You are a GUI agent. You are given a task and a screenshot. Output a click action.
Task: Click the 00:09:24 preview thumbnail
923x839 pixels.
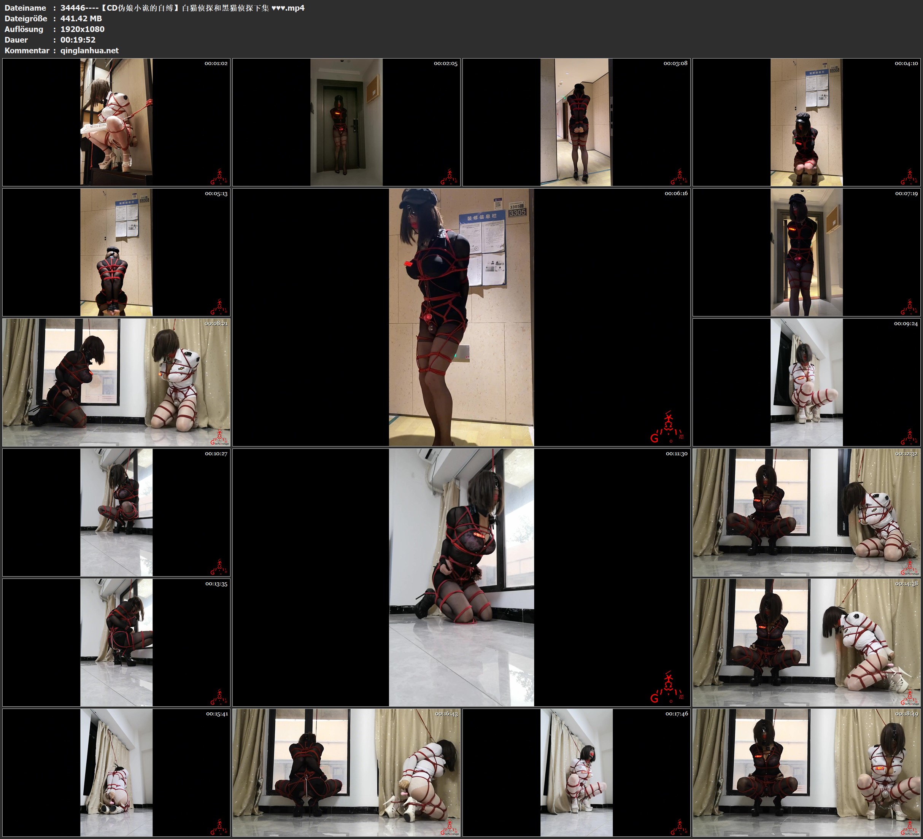(807, 382)
